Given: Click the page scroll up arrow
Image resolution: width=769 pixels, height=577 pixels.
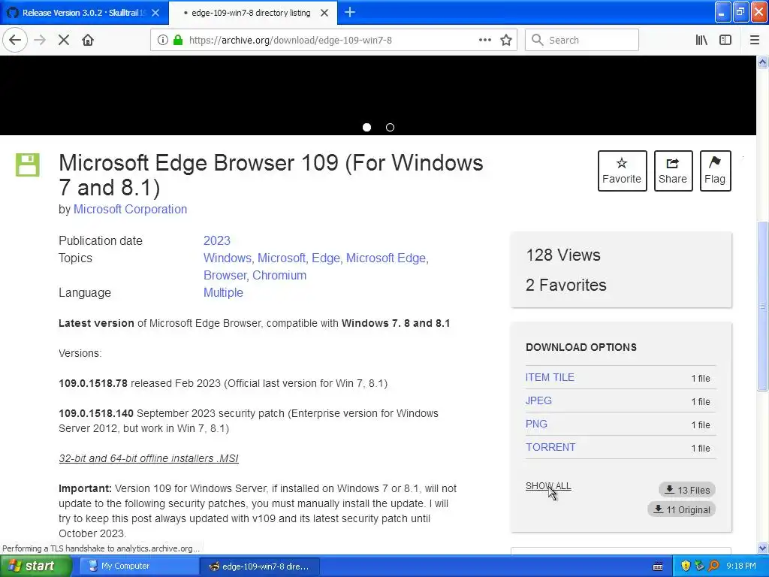Looking at the screenshot, I should click(763, 62).
